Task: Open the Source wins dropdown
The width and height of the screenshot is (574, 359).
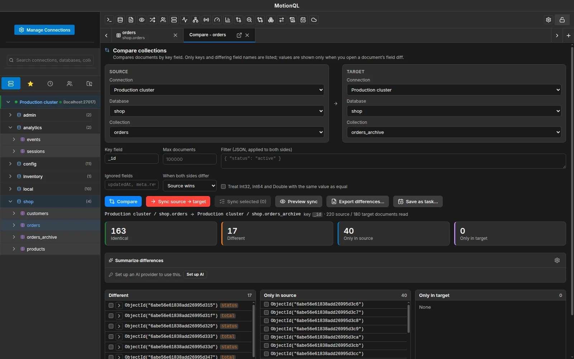Action: pos(189,186)
